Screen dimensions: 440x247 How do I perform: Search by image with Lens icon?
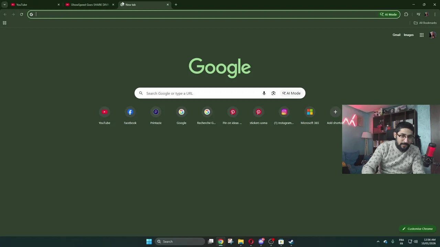click(273, 93)
